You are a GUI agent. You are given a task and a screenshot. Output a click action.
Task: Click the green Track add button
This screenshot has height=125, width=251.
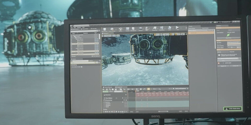tap(105, 91)
